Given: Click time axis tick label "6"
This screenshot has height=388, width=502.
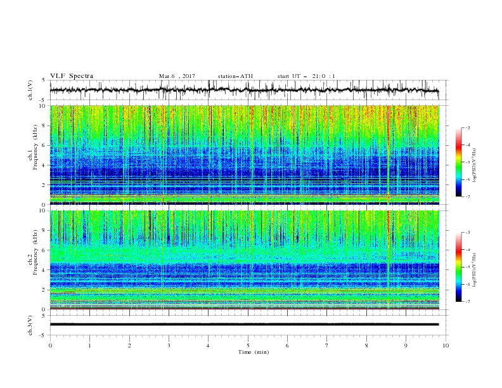Looking at the screenshot, I should (x=287, y=346).
